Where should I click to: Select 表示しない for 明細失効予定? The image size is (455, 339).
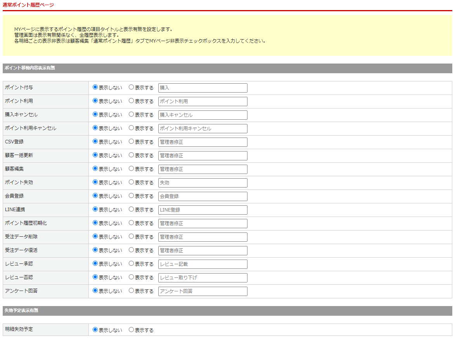click(95, 330)
